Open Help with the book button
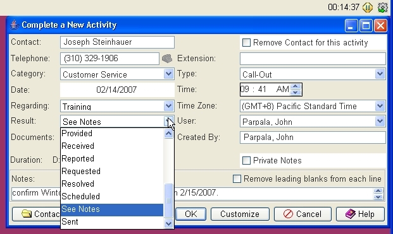Image resolution: width=393 pixels, height=234 pixels. (360, 214)
